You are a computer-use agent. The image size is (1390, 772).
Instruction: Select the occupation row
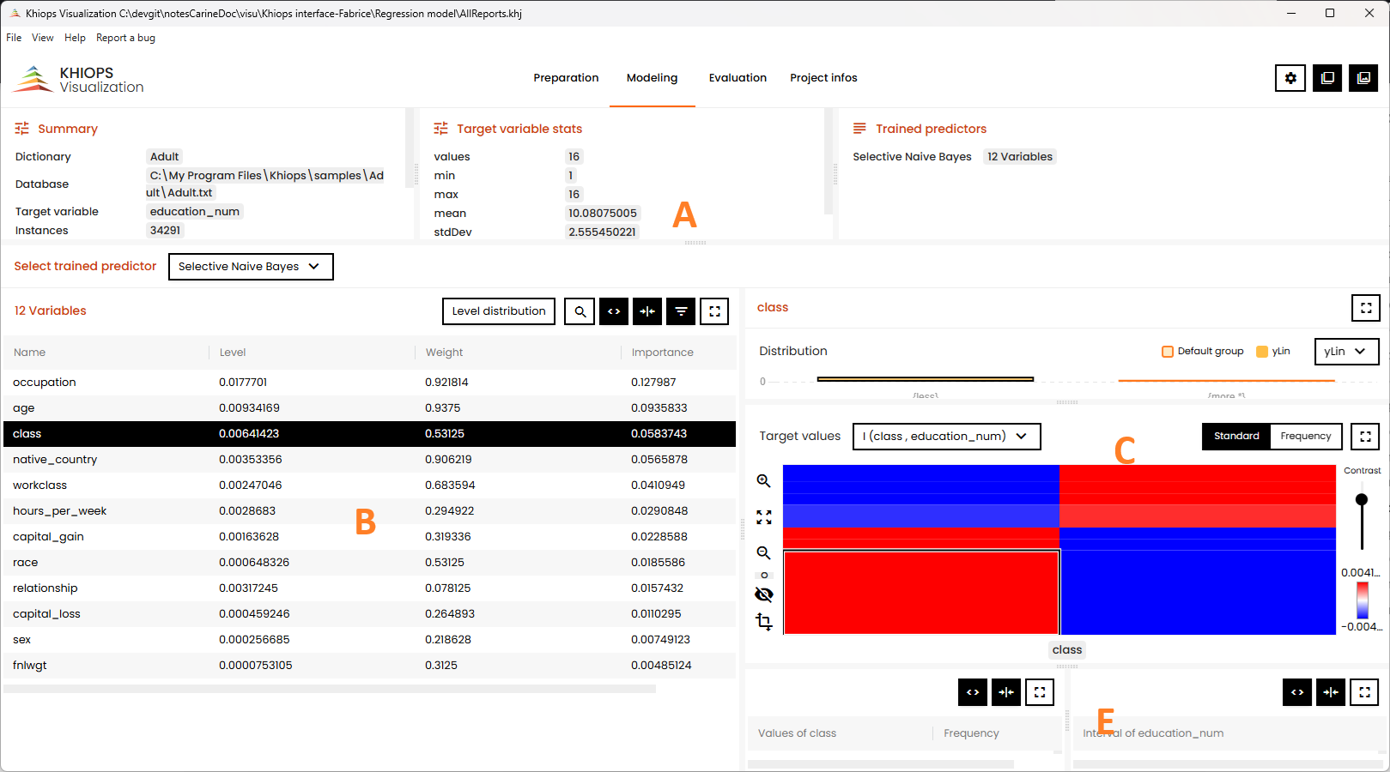(369, 383)
